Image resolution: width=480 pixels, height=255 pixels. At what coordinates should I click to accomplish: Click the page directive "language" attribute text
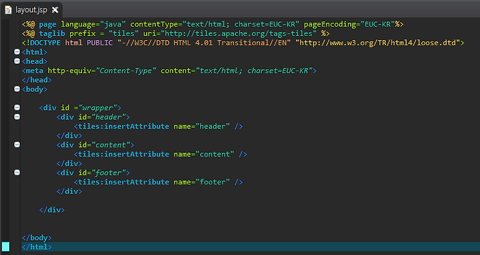[78, 24]
